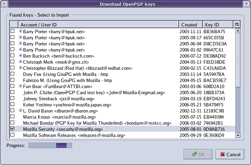Screen dimensions: 251x165
Task: Check the John P. Clizbe checkbox
Action: 12,92
